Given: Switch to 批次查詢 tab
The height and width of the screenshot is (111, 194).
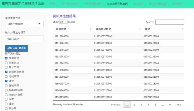Looking at the screenshot, I should (x=138, y=4).
